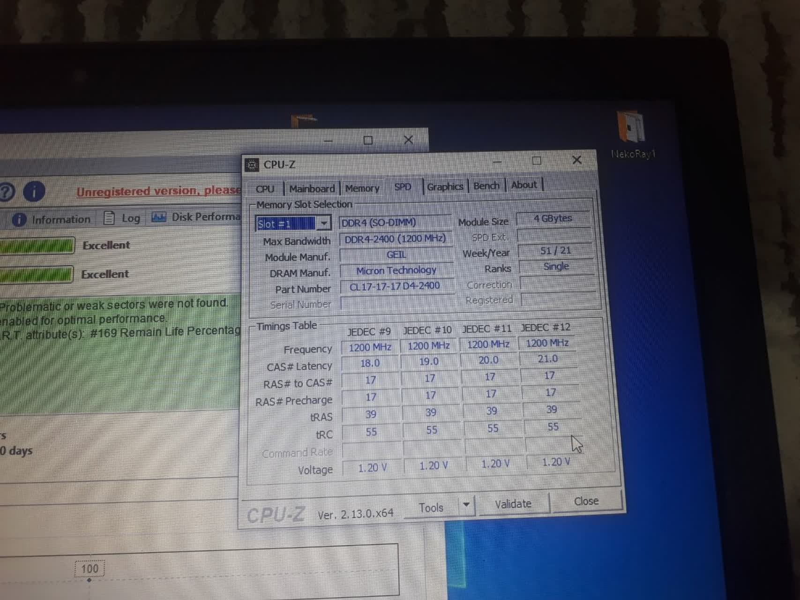The width and height of the screenshot is (800, 600).
Task: Click the CPU-Z title bar application icon
Action: pyautogui.click(x=252, y=165)
